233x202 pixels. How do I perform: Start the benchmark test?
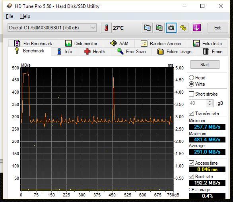click(205, 65)
